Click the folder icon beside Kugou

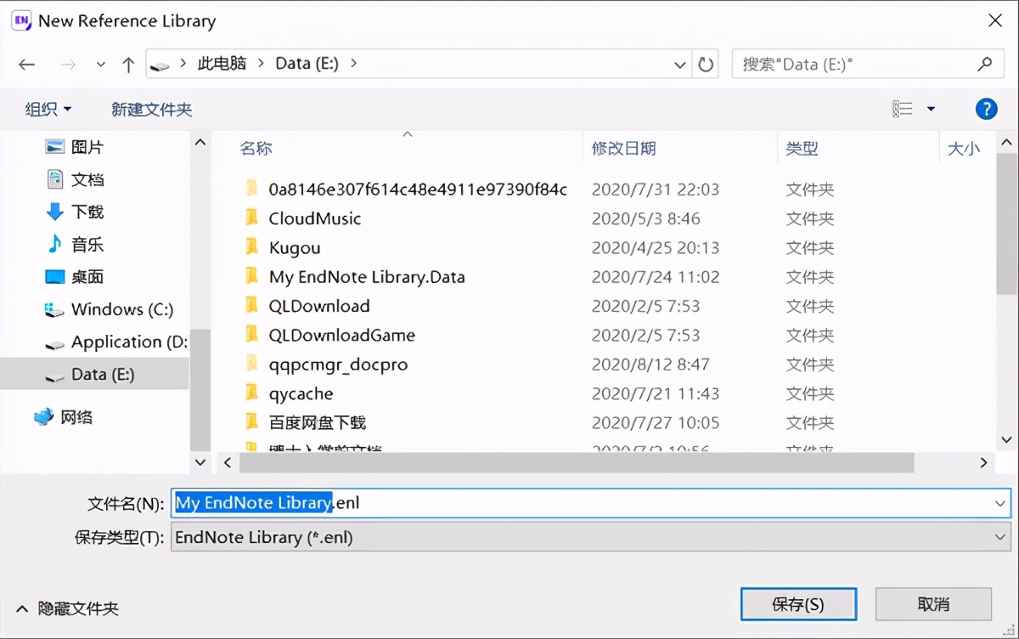(251, 246)
